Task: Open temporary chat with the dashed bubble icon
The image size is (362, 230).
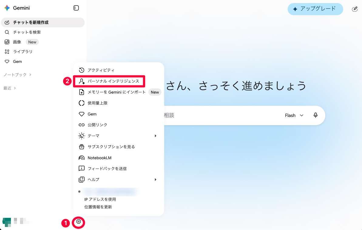Action: [x=355, y=9]
